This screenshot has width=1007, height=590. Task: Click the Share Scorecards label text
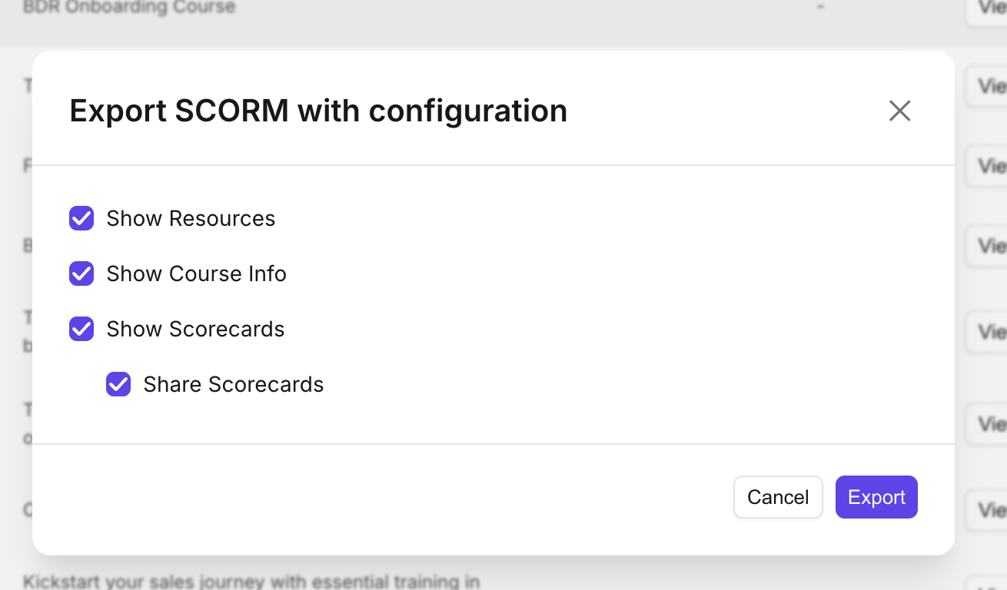click(x=234, y=384)
